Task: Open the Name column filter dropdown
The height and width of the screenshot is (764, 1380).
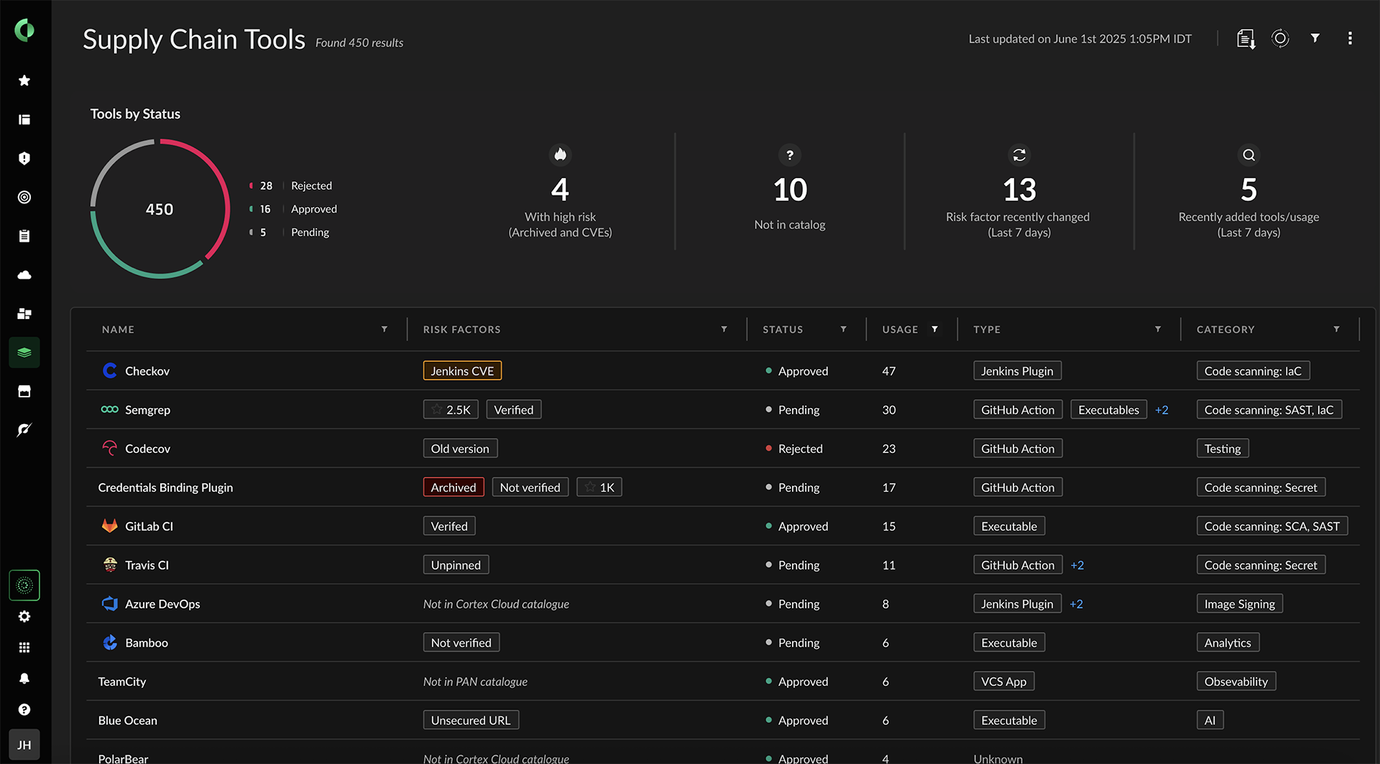Action: (x=385, y=329)
